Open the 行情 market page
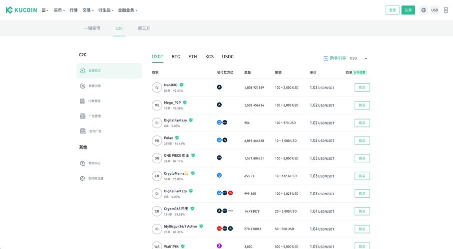Viewport: 453px width, 249px height. (73, 10)
